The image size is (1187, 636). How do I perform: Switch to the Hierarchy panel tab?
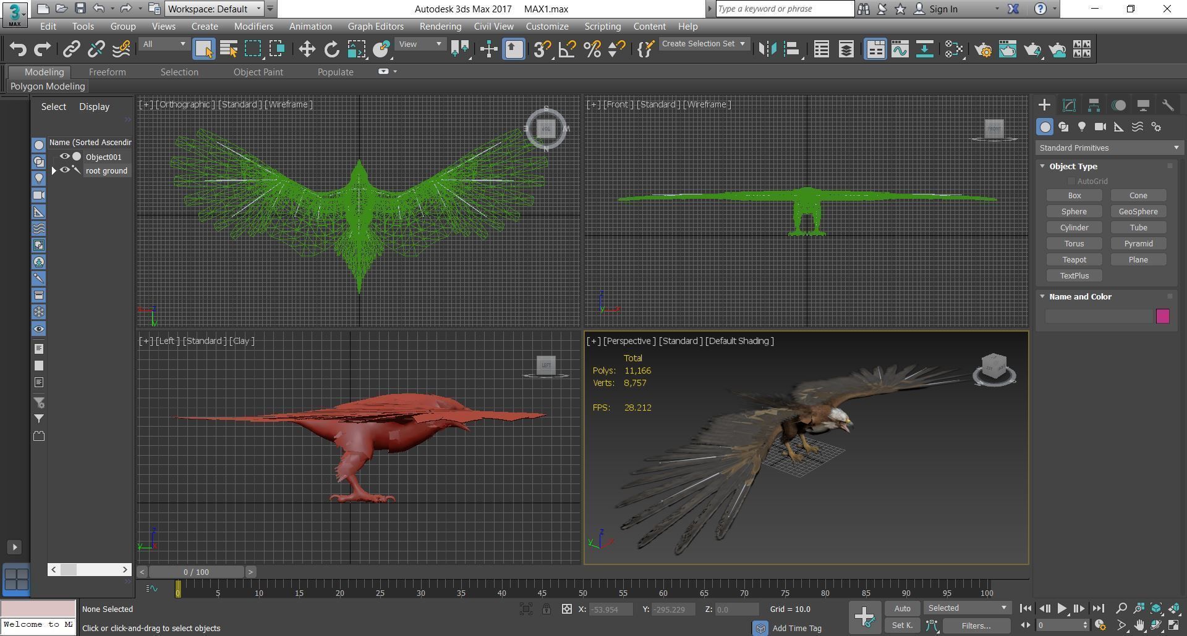point(1094,105)
